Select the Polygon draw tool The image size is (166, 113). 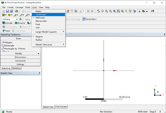click(x=7, y=43)
